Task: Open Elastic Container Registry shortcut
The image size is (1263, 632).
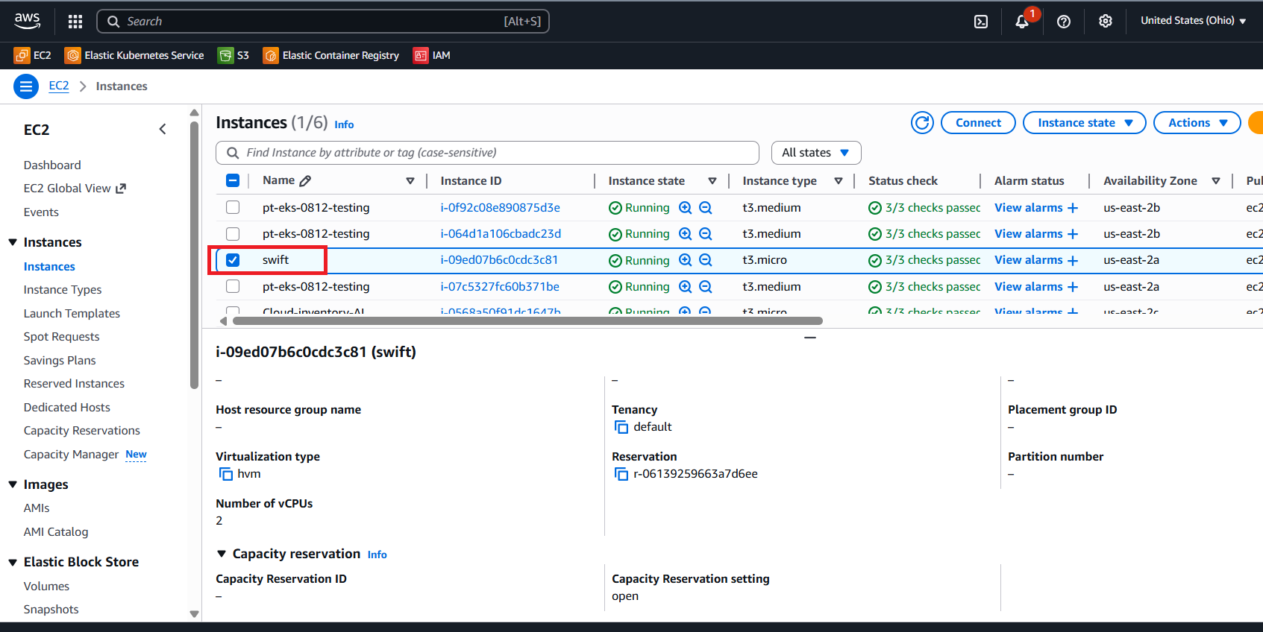Action: [331, 55]
